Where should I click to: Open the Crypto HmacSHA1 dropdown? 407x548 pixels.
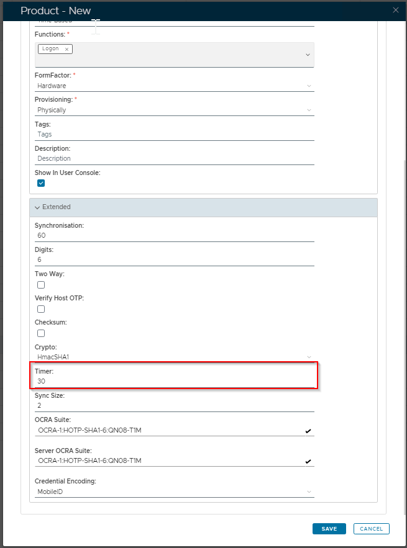coord(174,357)
